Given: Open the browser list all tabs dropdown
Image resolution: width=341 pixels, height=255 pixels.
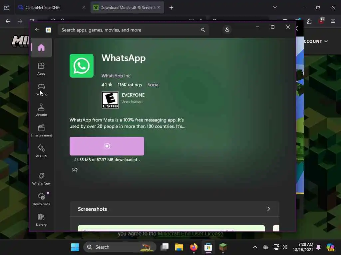Looking at the screenshot, I should point(275,7).
